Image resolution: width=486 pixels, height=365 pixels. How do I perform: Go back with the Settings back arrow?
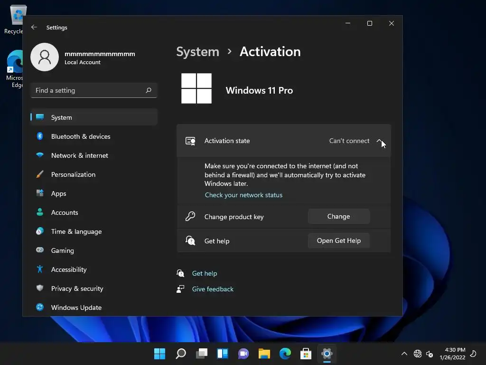tap(34, 27)
